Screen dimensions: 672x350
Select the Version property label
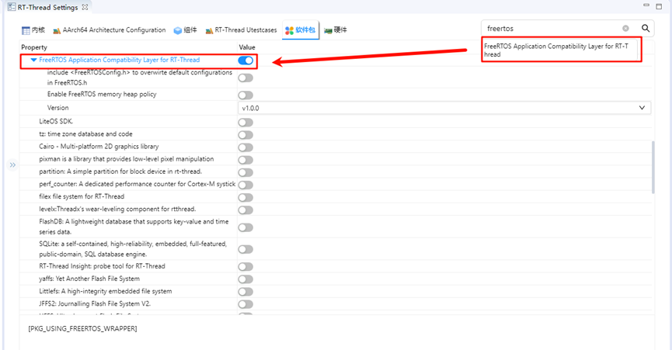pyautogui.click(x=57, y=108)
